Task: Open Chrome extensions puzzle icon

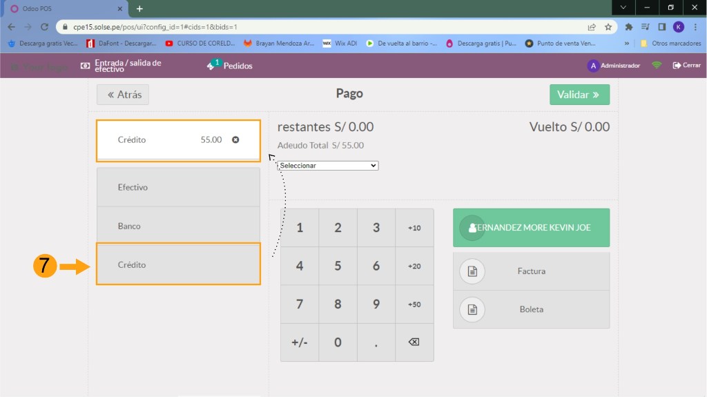Action: pos(629,27)
